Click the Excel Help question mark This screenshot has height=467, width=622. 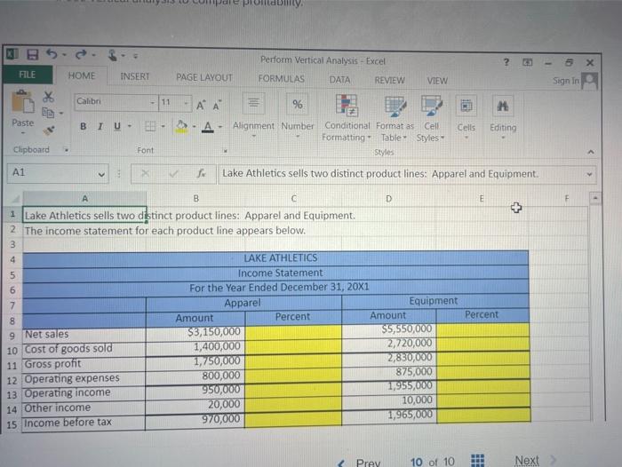(x=506, y=62)
